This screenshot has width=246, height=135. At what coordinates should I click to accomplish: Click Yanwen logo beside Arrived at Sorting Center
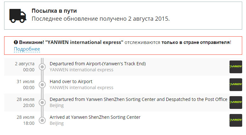click(236, 120)
